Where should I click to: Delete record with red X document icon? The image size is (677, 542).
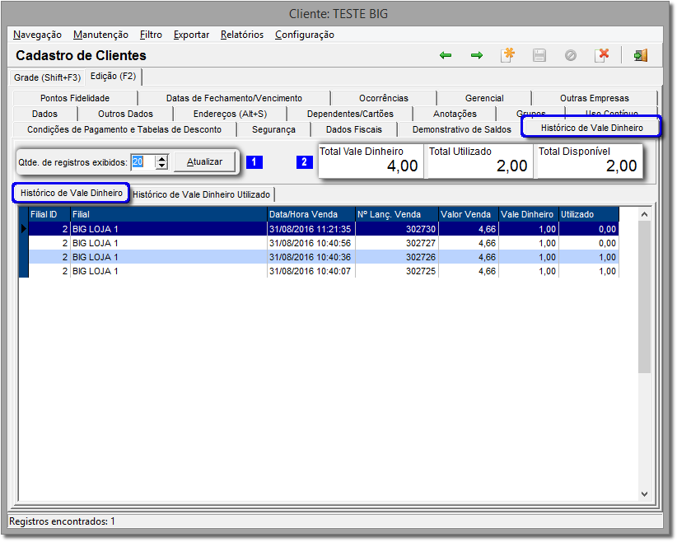point(602,55)
